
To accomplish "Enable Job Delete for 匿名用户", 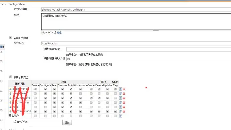I will 35,116.
